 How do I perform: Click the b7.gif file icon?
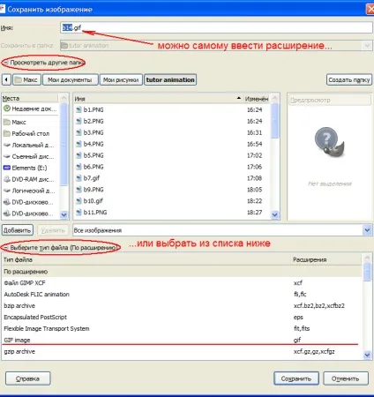pos(79,178)
